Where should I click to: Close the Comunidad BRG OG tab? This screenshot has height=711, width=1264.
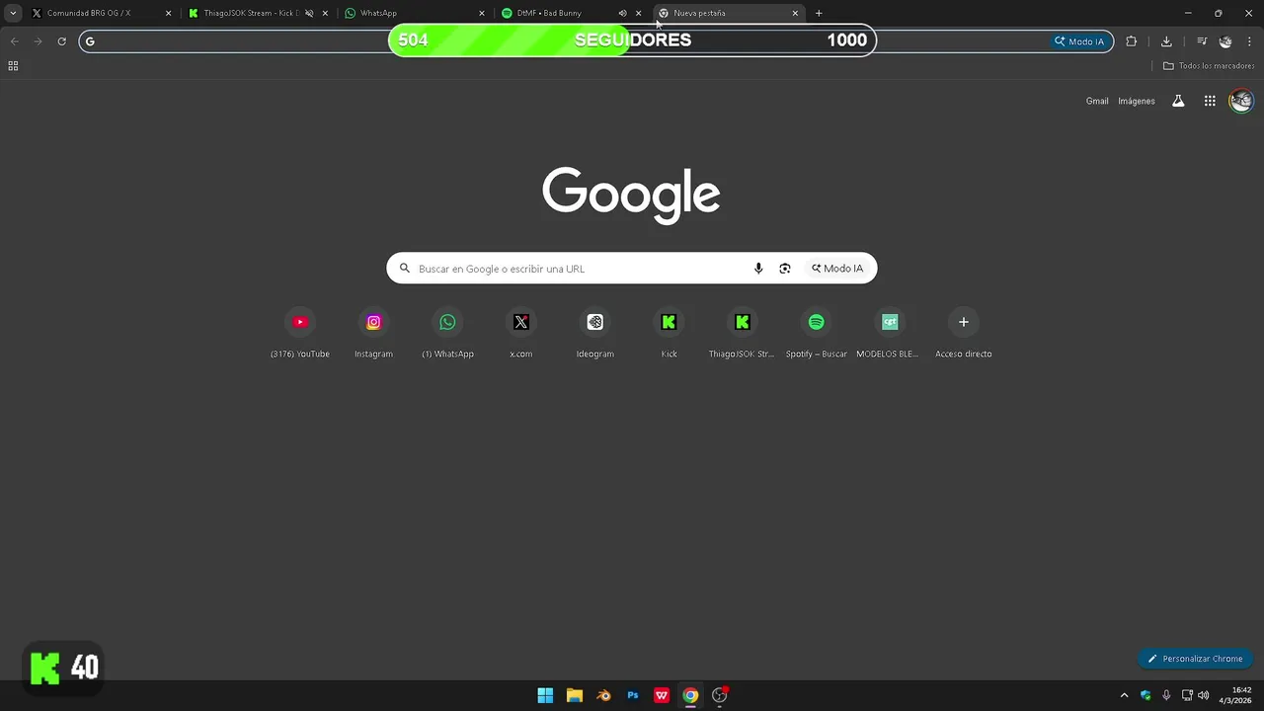coord(168,13)
